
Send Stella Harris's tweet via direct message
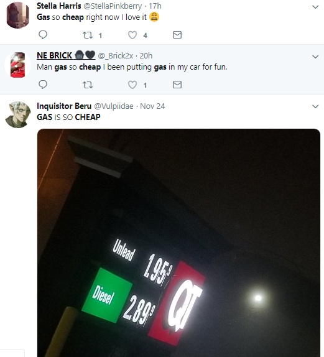(177, 35)
